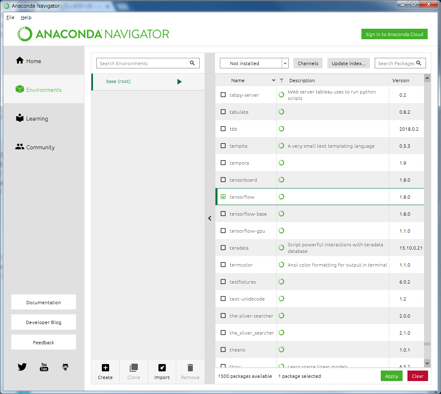
Task: Click the type icon for teradata
Action: 281,248
